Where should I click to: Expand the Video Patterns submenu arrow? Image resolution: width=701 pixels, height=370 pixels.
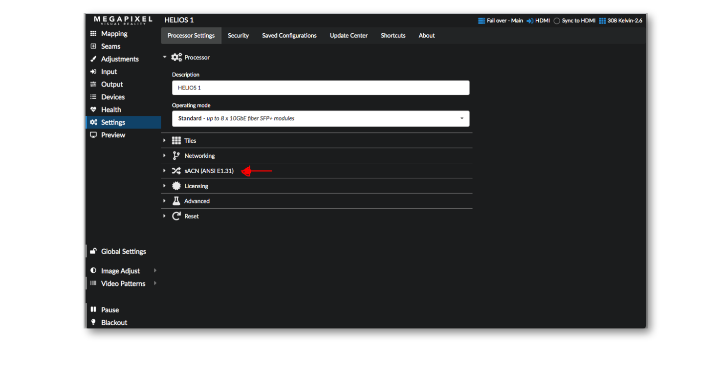155,283
